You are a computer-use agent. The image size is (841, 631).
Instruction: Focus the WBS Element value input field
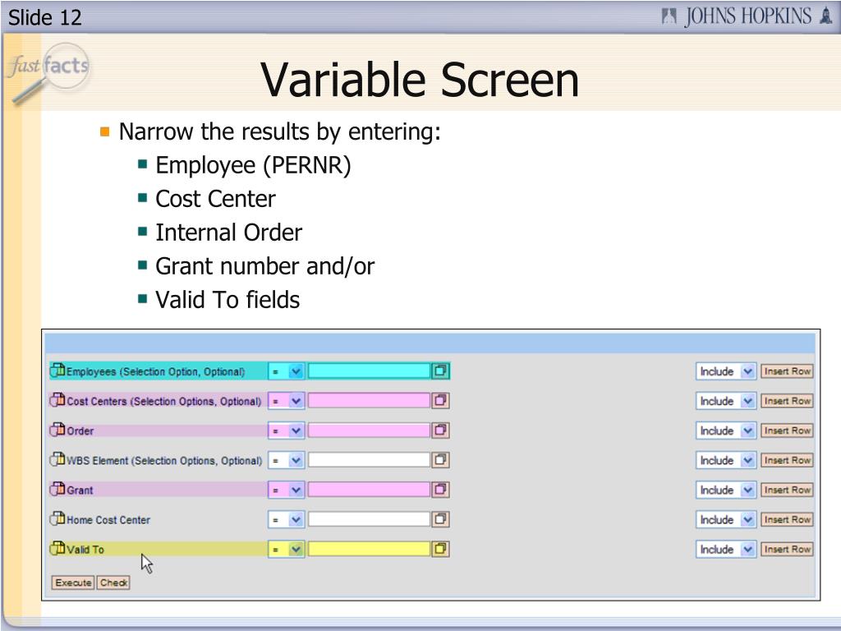coord(369,460)
